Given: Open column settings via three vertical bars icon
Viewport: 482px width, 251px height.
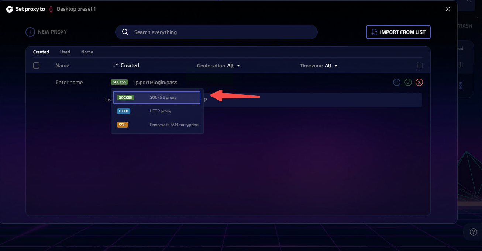Looking at the screenshot, I should click(x=420, y=66).
